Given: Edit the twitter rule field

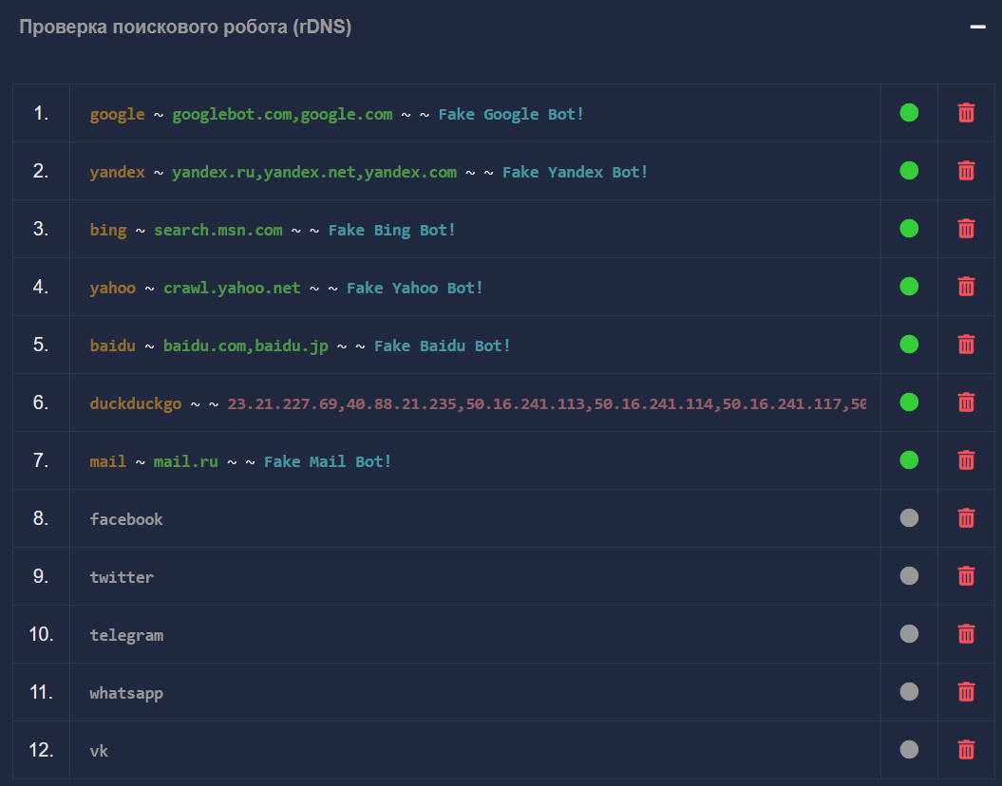Looking at the screenshot, I should point(475,576).
